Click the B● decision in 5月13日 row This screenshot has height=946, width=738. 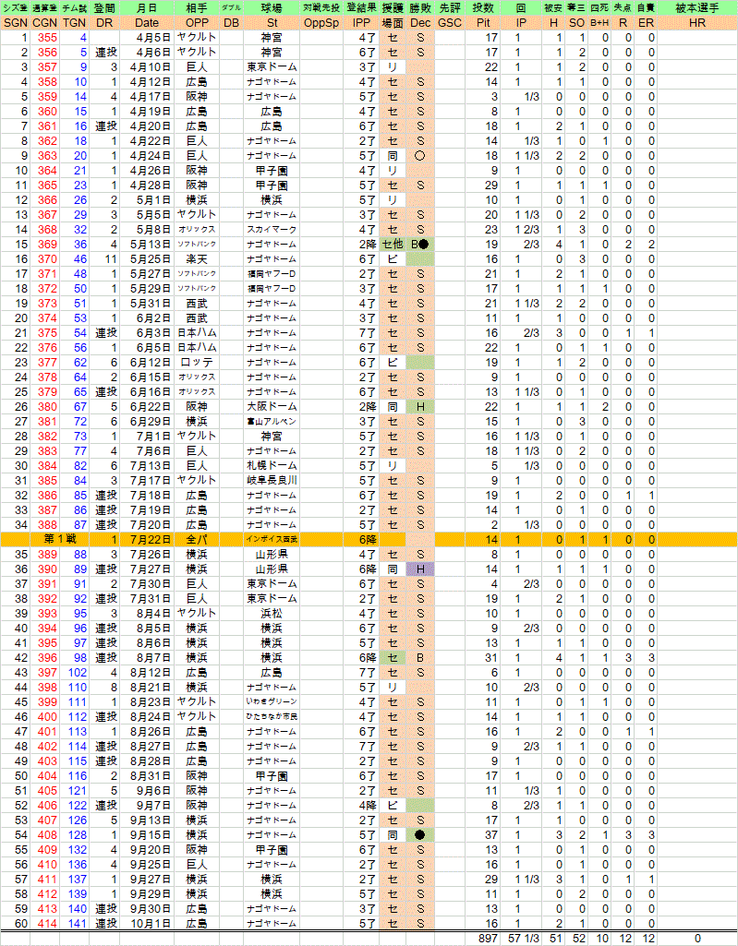(x=420, y=245)
